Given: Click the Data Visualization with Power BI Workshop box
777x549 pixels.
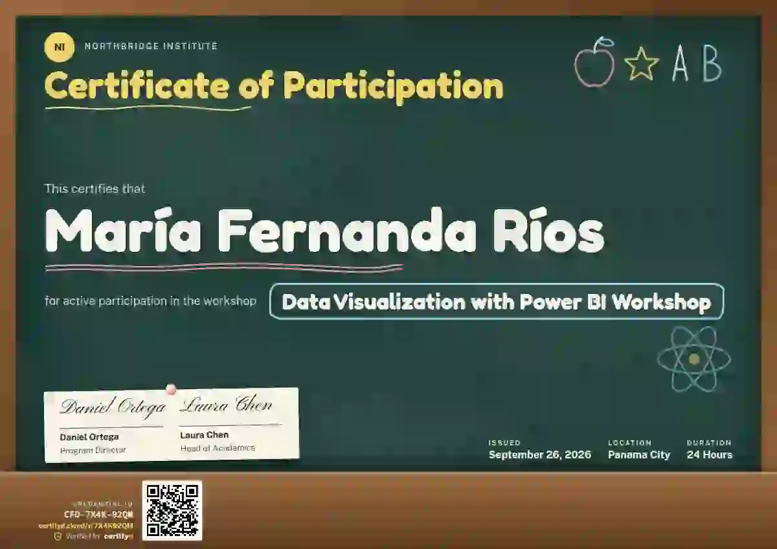Looking at the screenshot, I should click(497, 302).
